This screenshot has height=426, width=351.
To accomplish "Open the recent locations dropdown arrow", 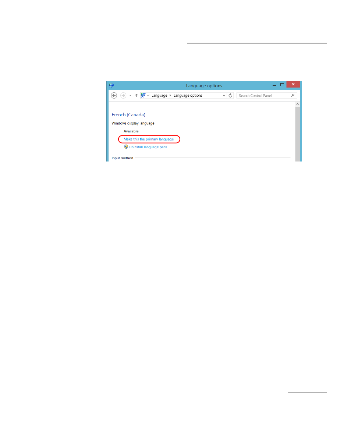I will (130, 96).
